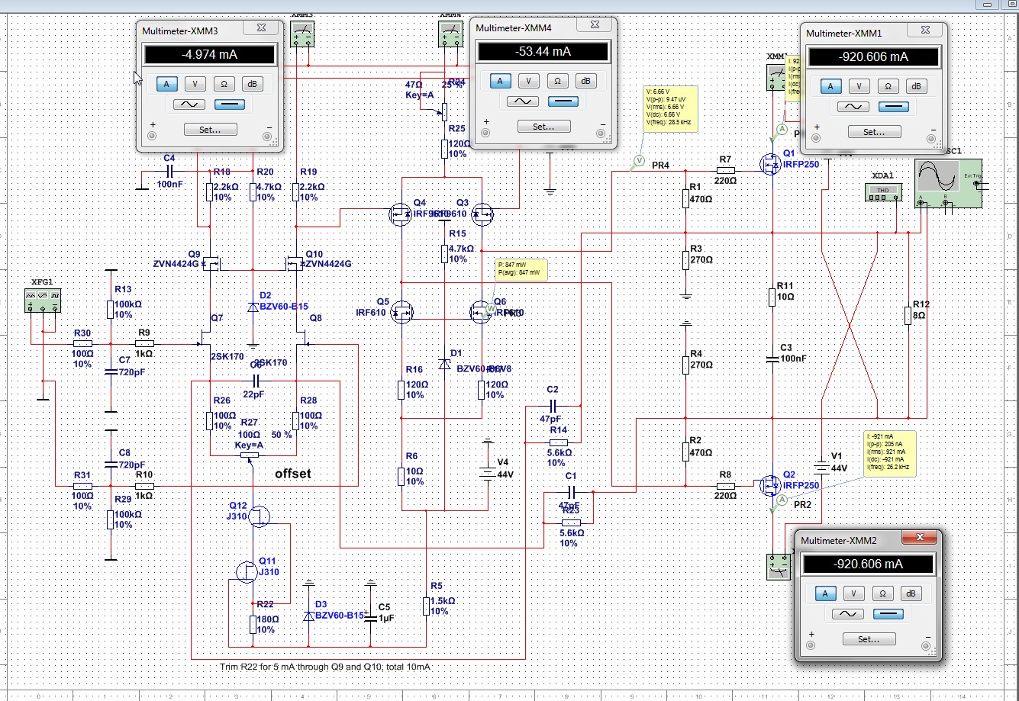1019x701 pixels.
Task: Click the Multimeter-XMM3 positive terminal
Action: [x=152, y=136]
